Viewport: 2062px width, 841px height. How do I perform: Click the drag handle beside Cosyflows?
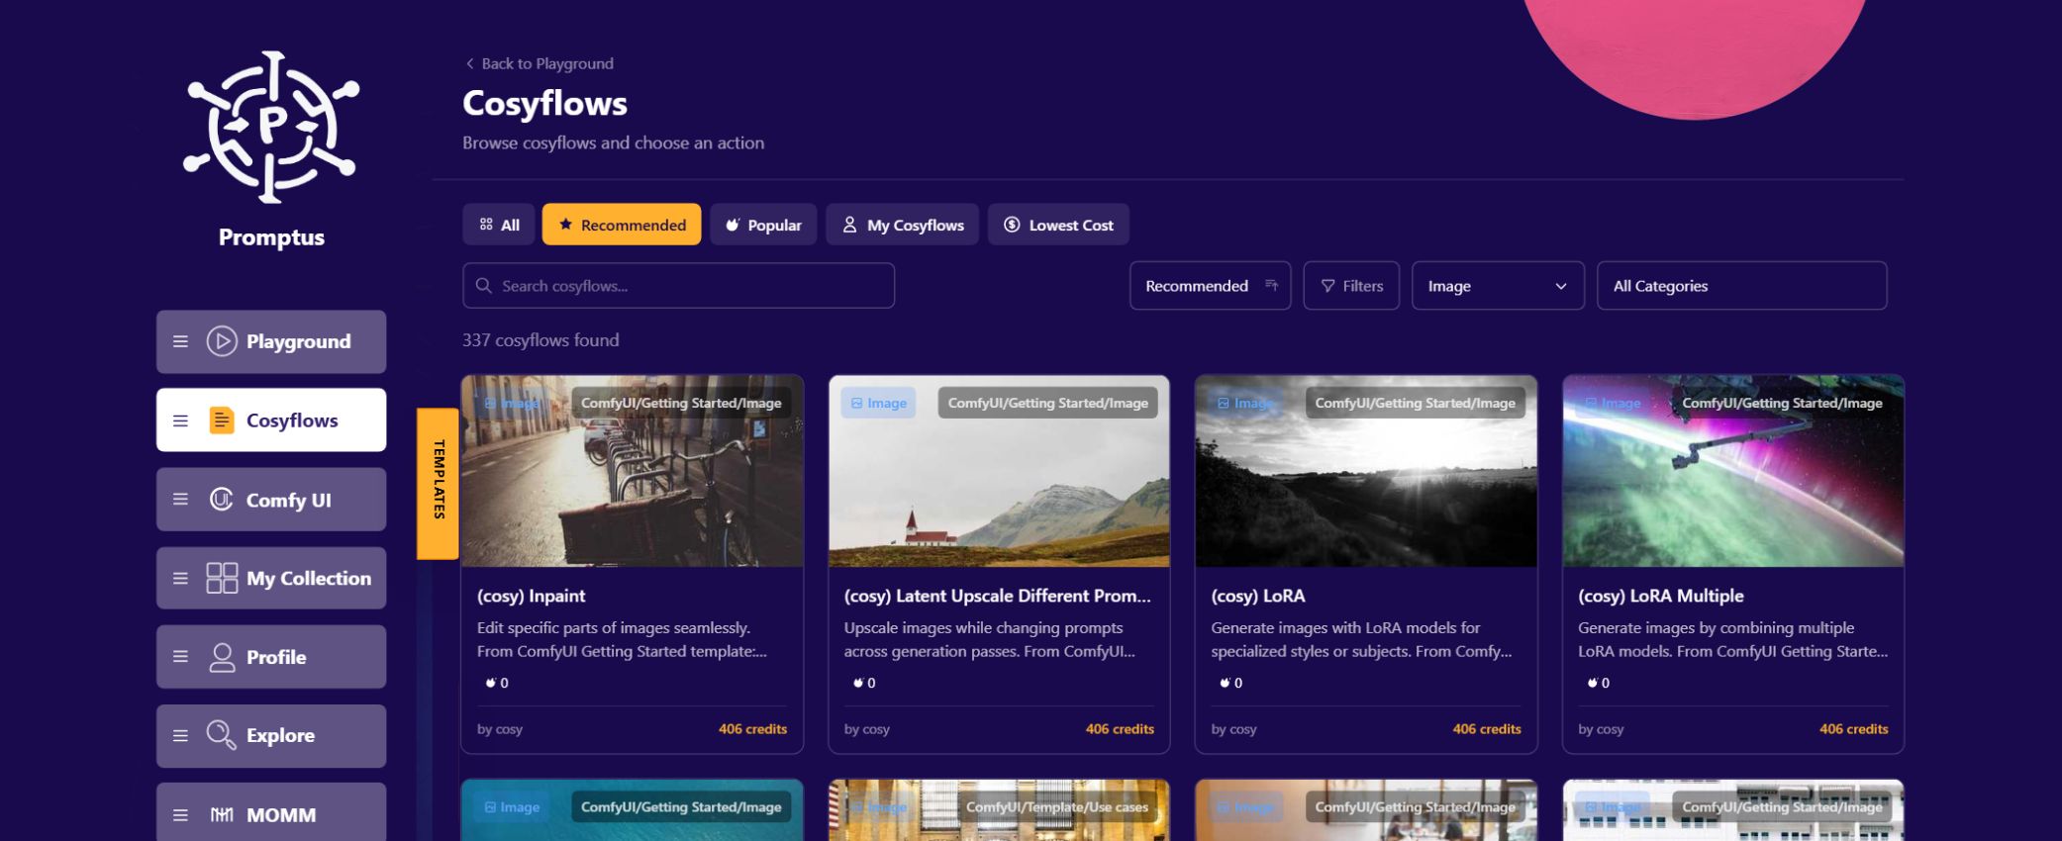pyautogui.click(x=180, y=420)
